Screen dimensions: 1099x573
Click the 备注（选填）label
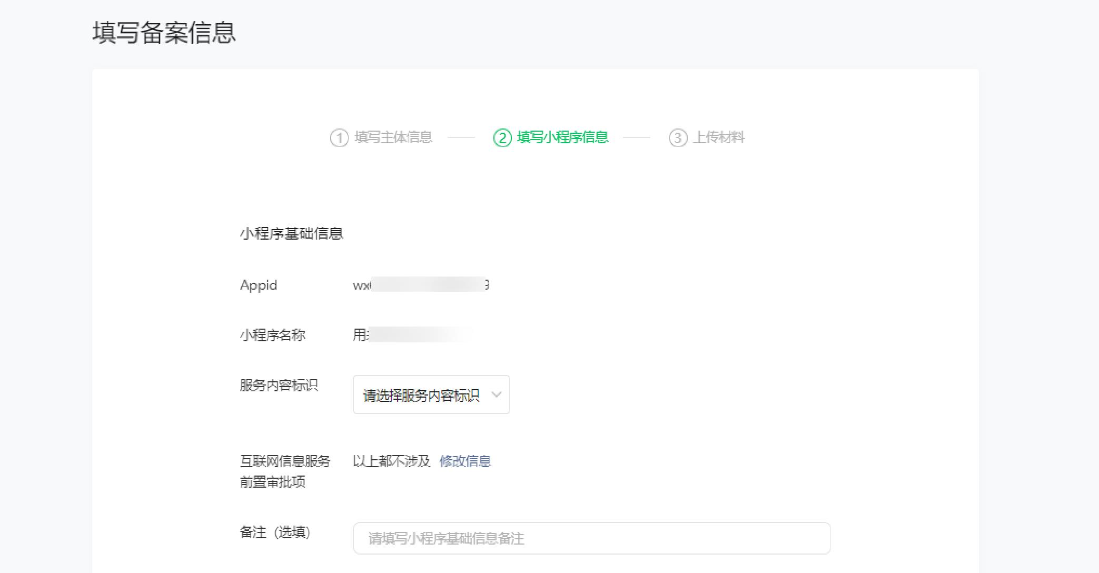tap(275, 532)
